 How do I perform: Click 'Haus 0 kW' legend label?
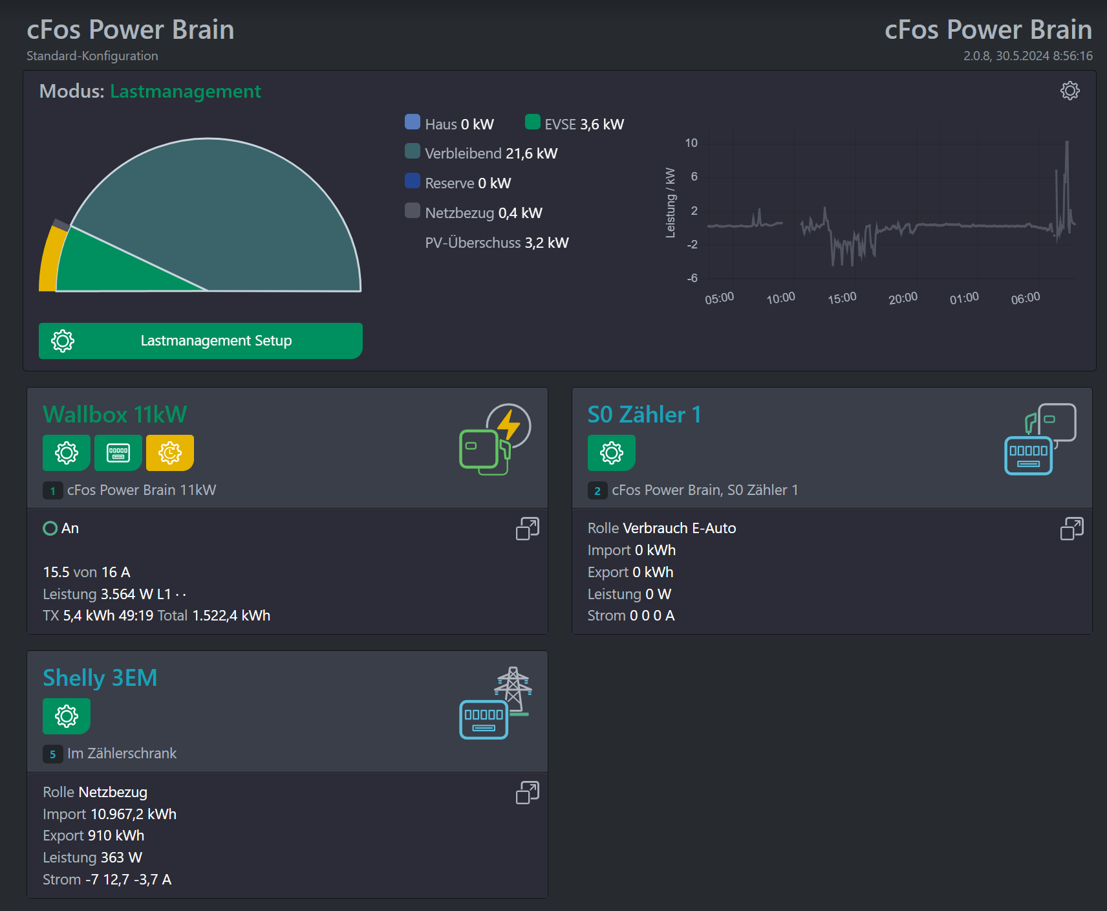point(460,124)
